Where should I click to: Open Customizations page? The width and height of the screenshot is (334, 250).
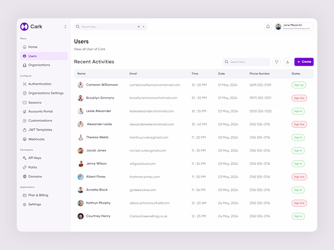[44, 120]
